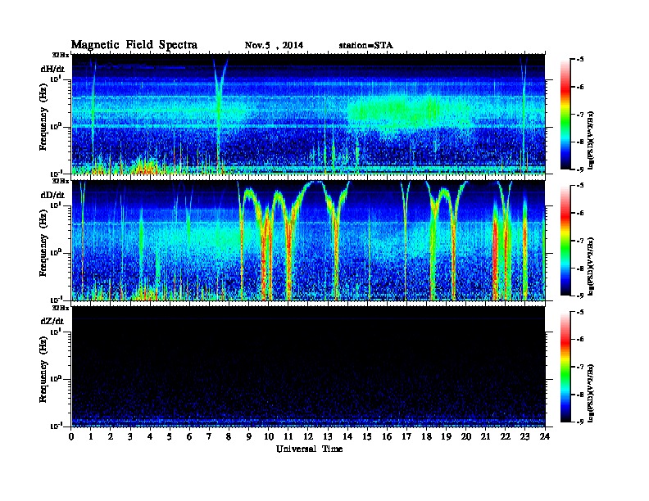
Task: Click the -5 tick on dH/dt color bar
Action: click(x=580, y=60)
